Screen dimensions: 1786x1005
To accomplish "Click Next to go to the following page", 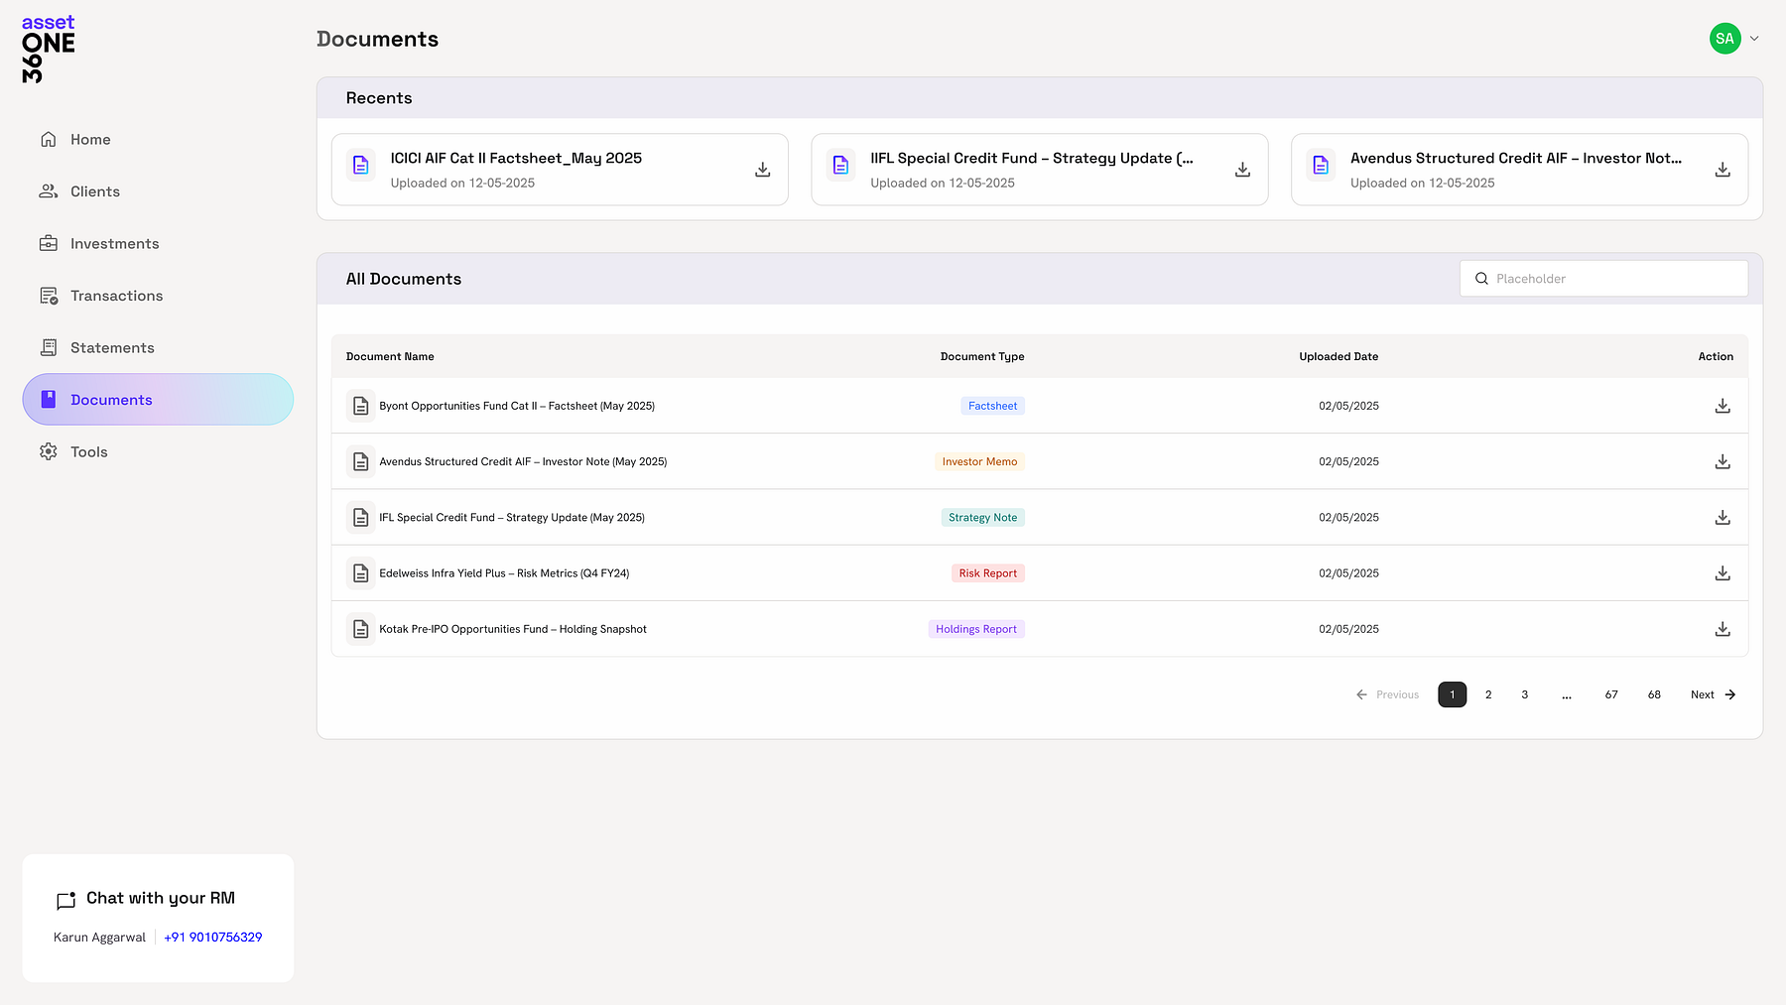I will [x=1712, y=694].
